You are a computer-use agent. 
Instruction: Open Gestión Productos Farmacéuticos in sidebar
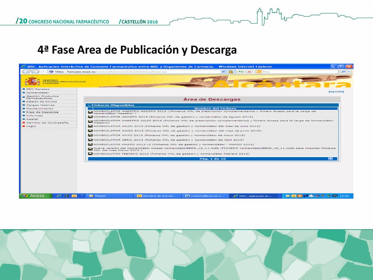point(42,97)
